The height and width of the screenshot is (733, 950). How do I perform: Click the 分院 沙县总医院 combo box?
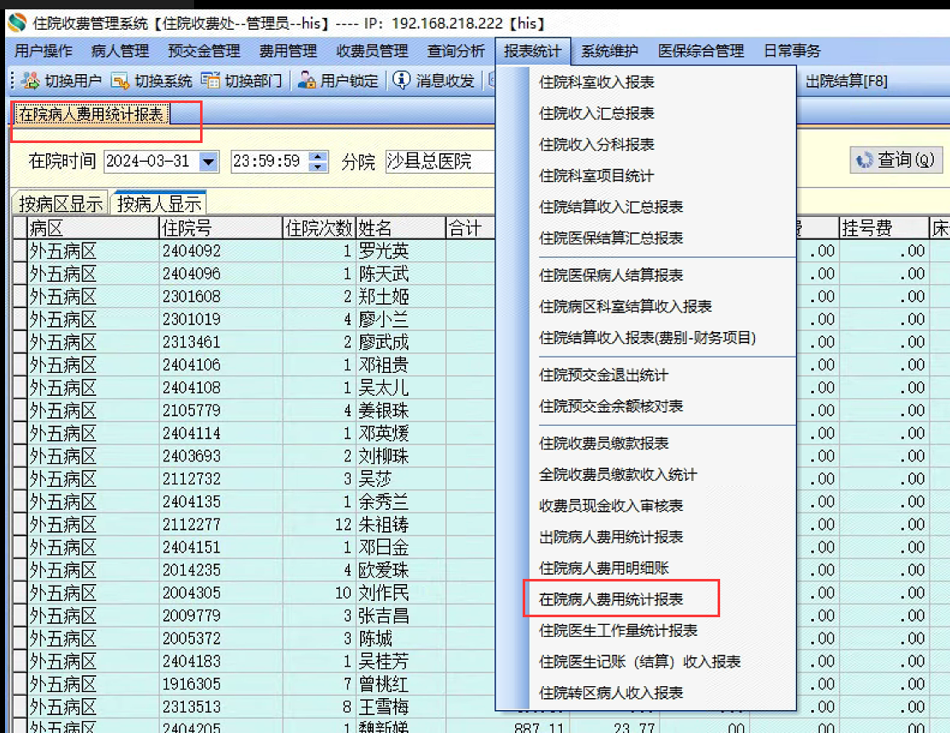point(440,162)
